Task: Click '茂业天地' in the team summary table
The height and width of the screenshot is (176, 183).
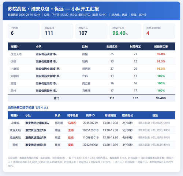Action: (x=16, y=54)
